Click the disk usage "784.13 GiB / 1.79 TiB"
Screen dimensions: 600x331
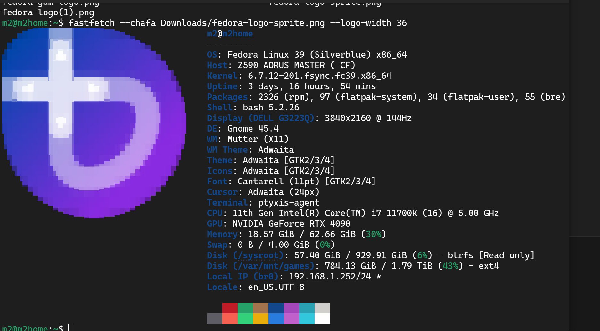(x=379, y=266)
